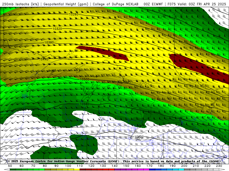Click the 10440 height contour label
This screenshot has width=229, height=171.
[44, 59]
